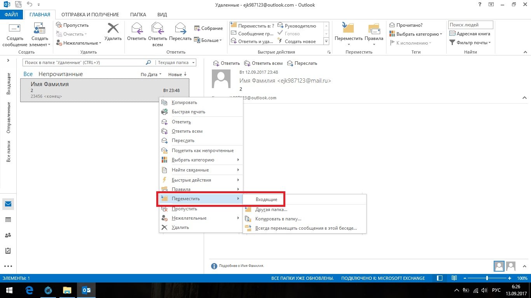Screen dimensions: 531x298
Task: Click Прочитано? in Теги group
Action: [406, 25]
